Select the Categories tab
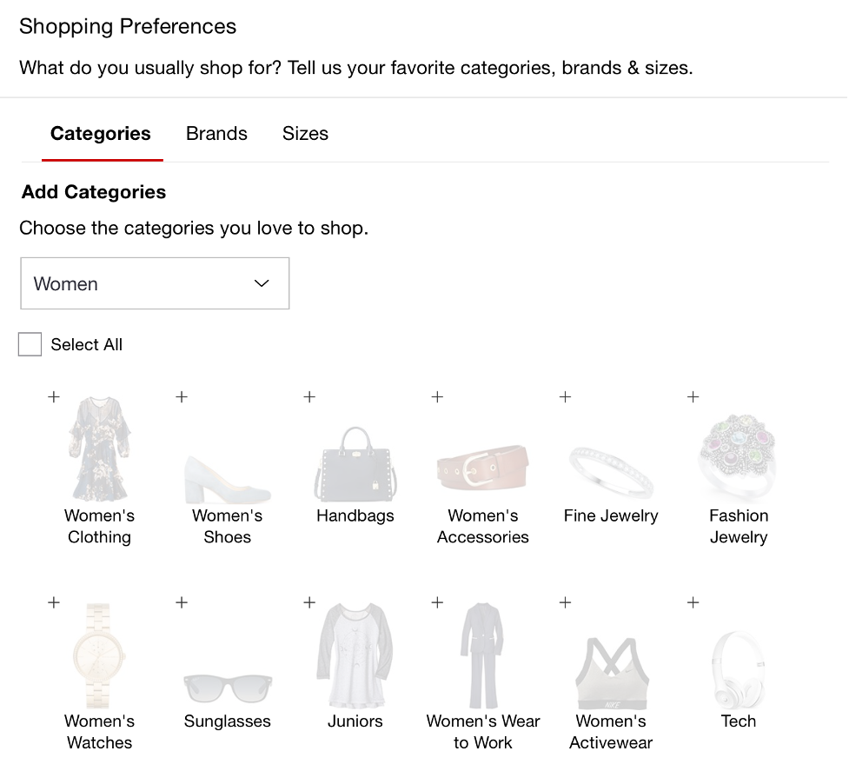 click(x=101, y=134)
